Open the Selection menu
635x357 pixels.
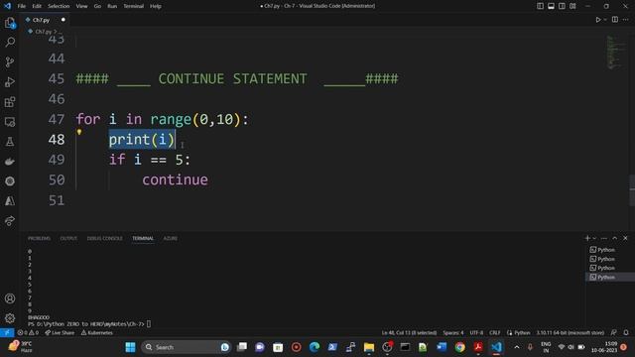coord(59,6)
